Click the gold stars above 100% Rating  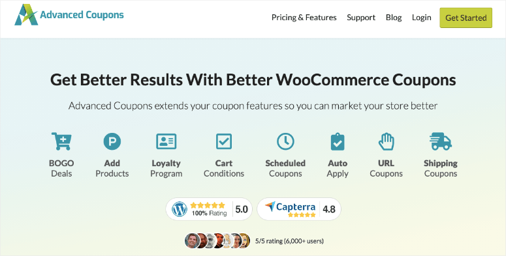click(208, 205)
